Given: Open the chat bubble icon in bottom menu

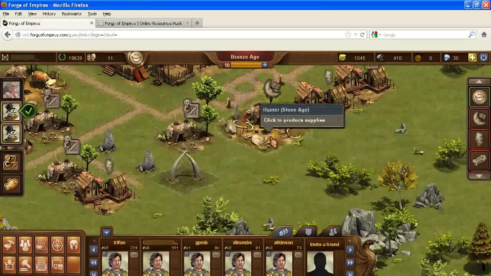Looking at the screenshot, I should [58, 264].
